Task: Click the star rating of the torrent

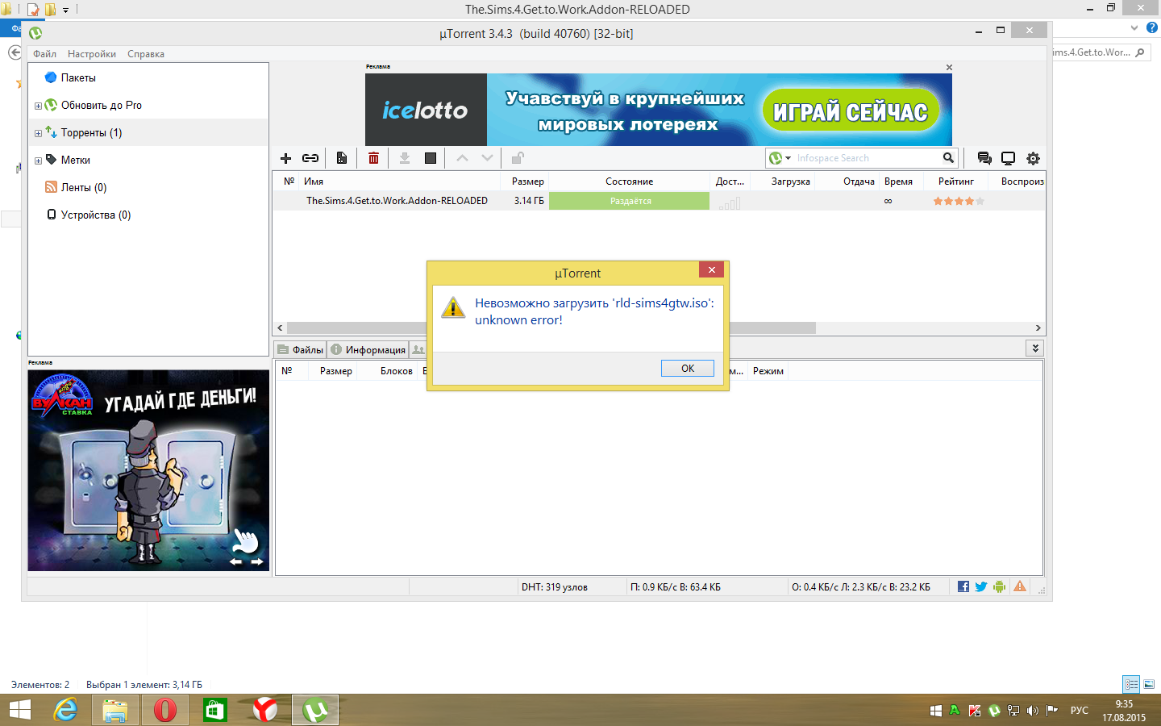Action: [x=959, y=201]
